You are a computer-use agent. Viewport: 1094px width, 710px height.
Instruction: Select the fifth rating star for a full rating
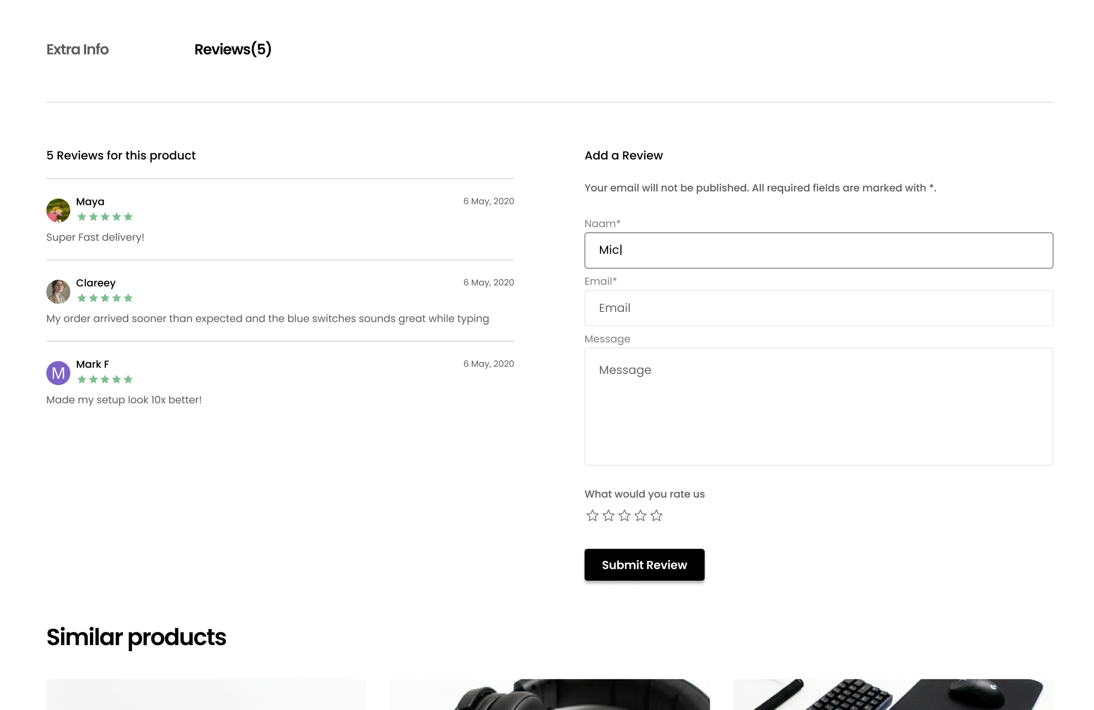click(656, 515)
